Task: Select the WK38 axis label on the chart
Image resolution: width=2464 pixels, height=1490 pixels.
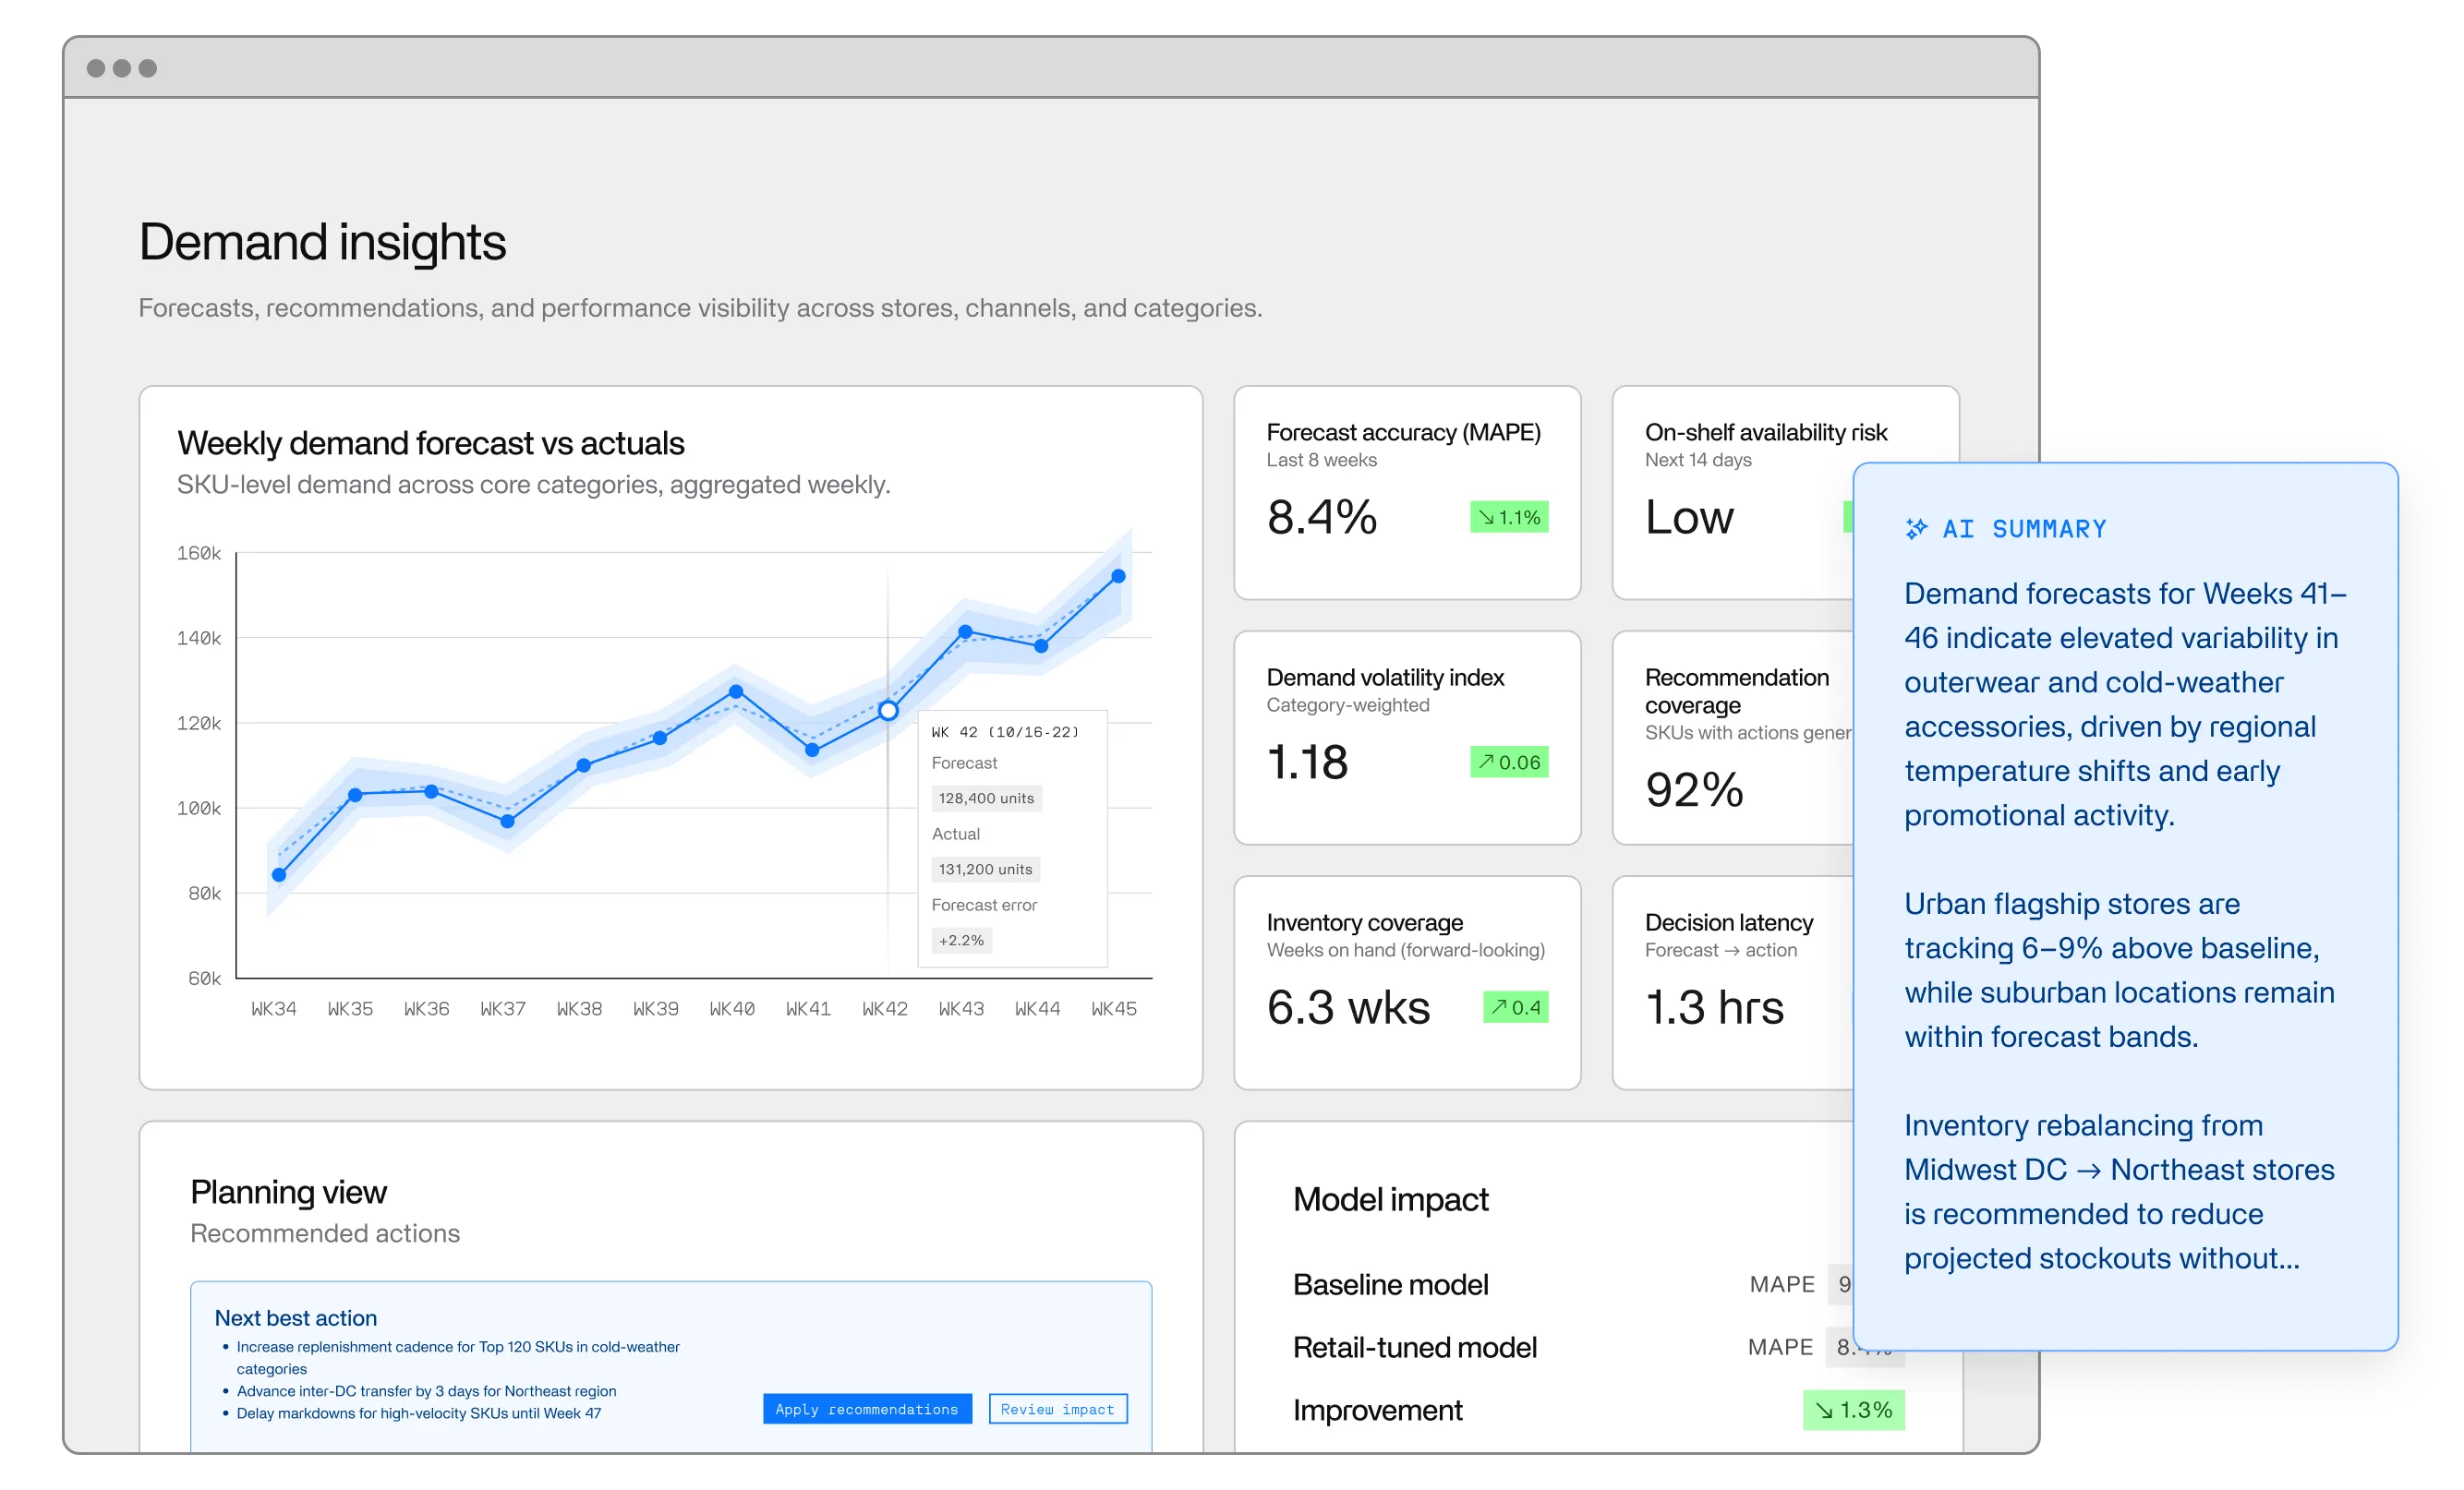Action: [580, 1008]
